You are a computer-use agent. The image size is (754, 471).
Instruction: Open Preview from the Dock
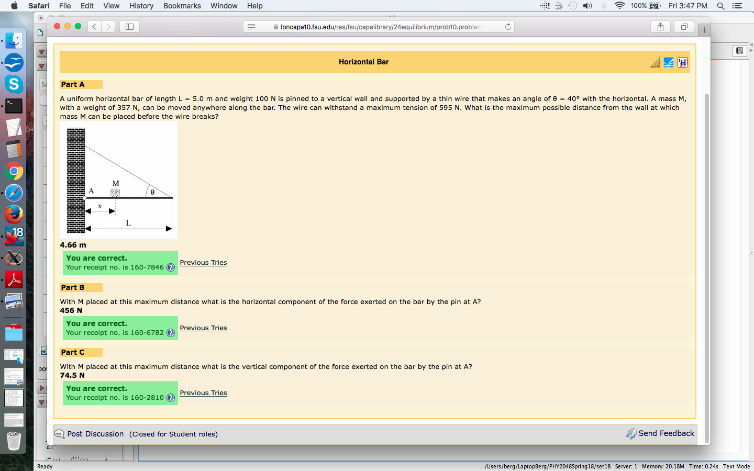(x=14, y=302)
